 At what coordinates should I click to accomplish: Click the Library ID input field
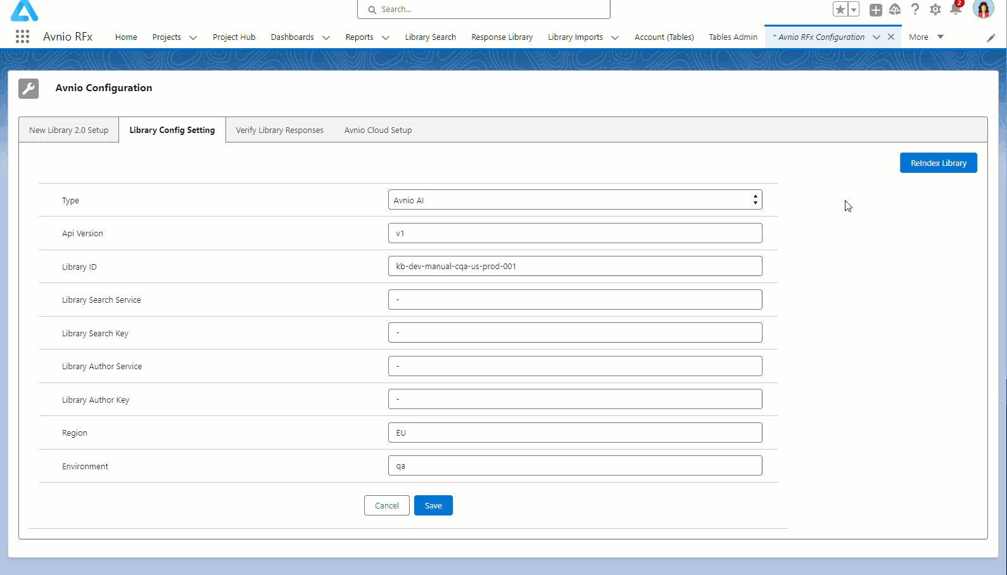tap(575, 266)
